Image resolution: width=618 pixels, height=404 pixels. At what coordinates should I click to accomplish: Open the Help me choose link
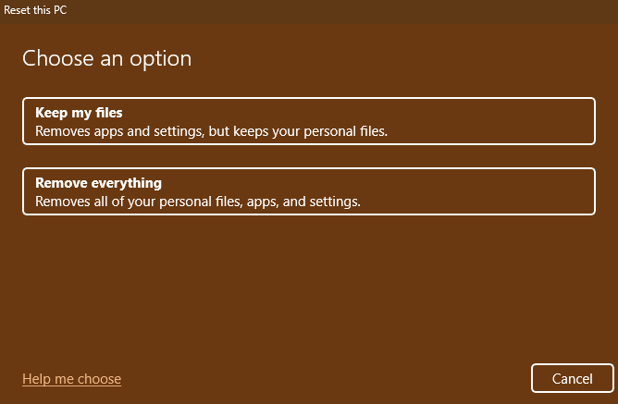(x=71, y=379)
